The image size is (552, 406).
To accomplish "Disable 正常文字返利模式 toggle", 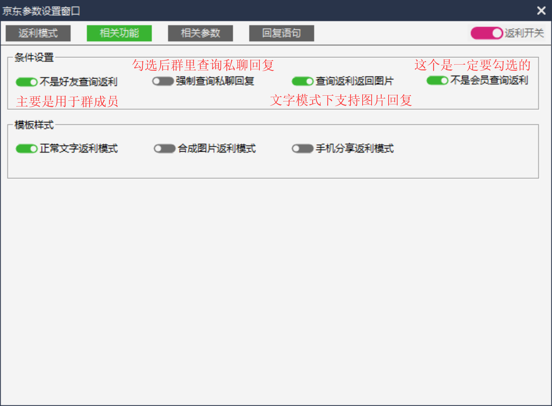I will coord(27,149).
